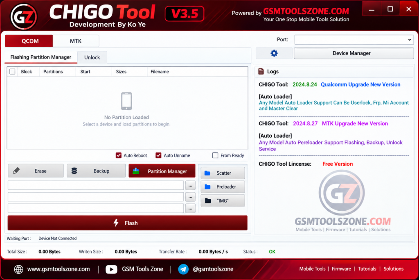The height and width of the screenshot is (280, 419).
Task: Click Mobile Tools in footer
Action: coord(312,269)
